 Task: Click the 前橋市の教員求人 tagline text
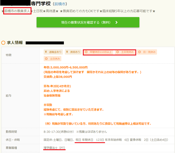(x=17, y=11)
